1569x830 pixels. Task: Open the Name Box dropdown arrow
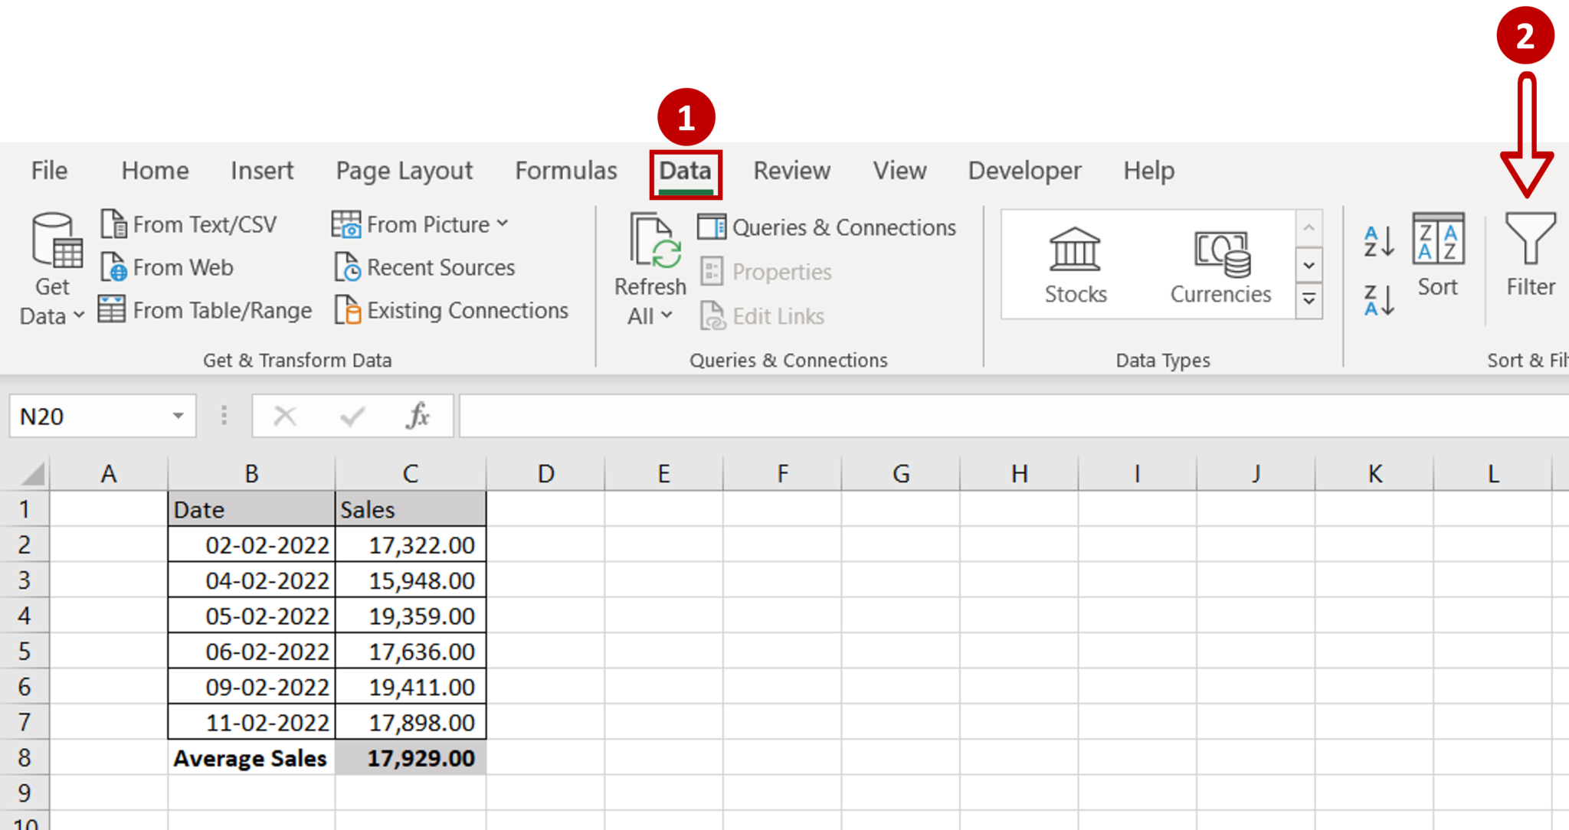[178, 416]
